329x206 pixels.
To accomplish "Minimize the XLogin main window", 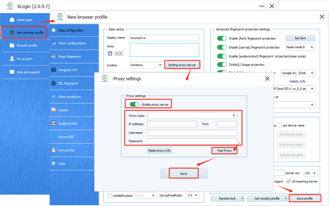I will coord(262,6).
